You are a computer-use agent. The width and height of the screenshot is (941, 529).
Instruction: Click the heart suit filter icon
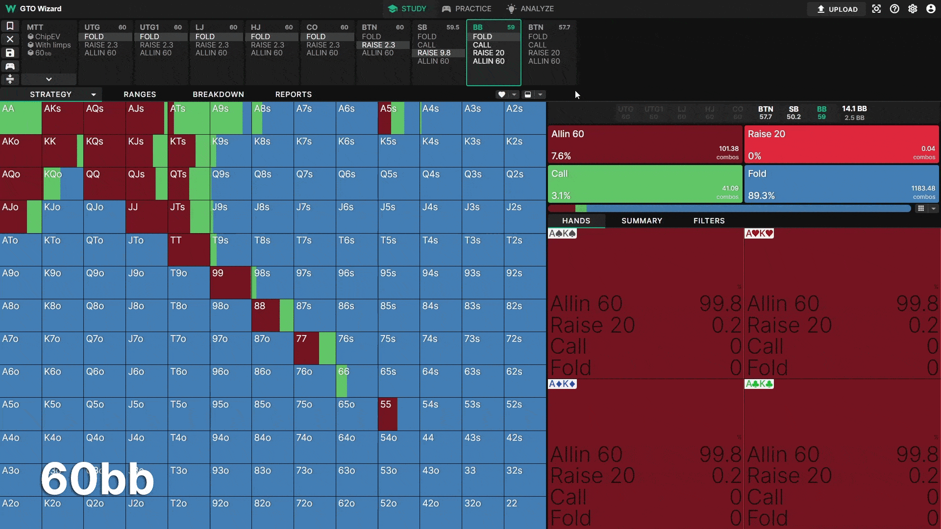coord(501,95)
